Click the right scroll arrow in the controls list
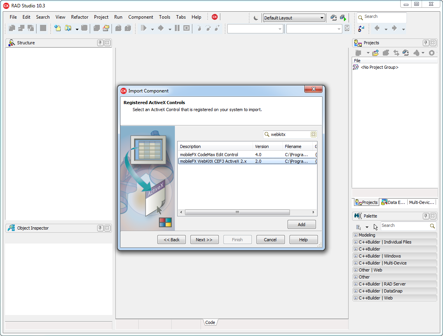 click(313, 212)
